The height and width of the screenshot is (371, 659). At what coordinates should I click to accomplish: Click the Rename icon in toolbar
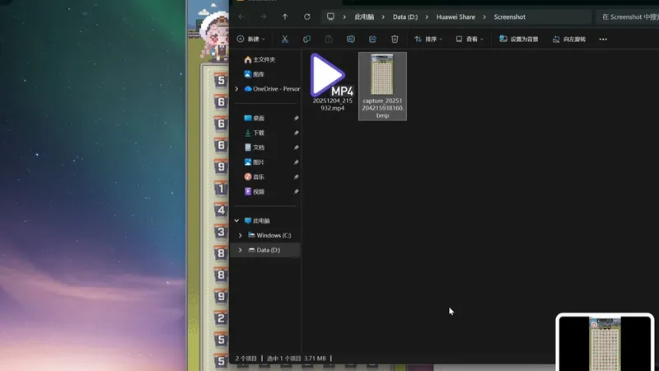click(351, 39)
